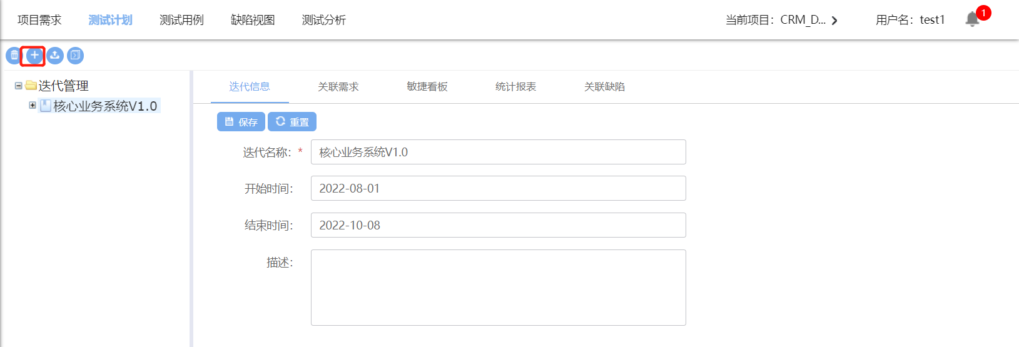Focus the 描述 description text area
The image size is (1019, 347).
(x=498, y=288)
